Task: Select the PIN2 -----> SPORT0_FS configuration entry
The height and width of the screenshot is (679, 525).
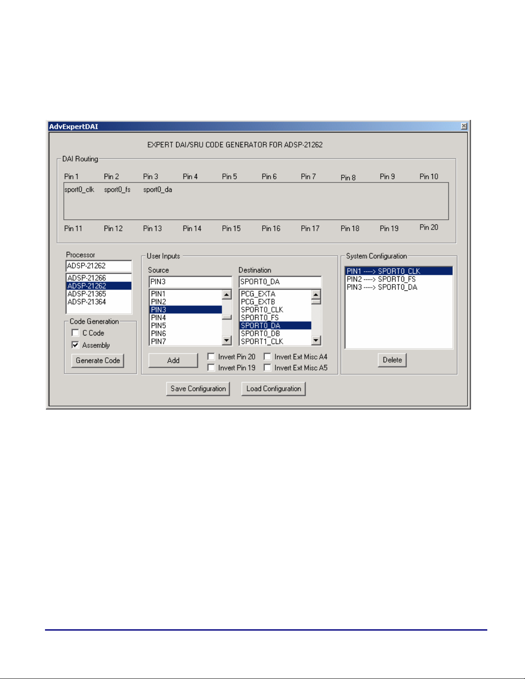Action: click(399, 279)
